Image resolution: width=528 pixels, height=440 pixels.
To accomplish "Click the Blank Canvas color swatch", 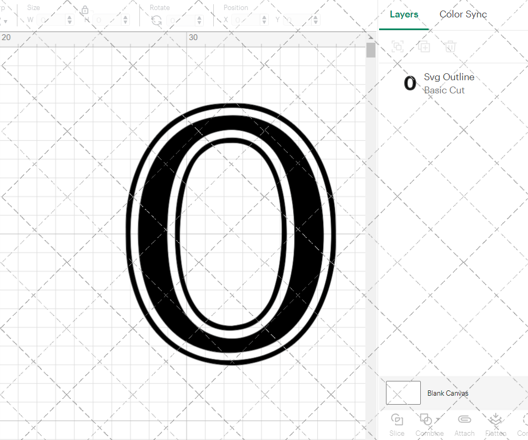I will click(x=403, y=393).
